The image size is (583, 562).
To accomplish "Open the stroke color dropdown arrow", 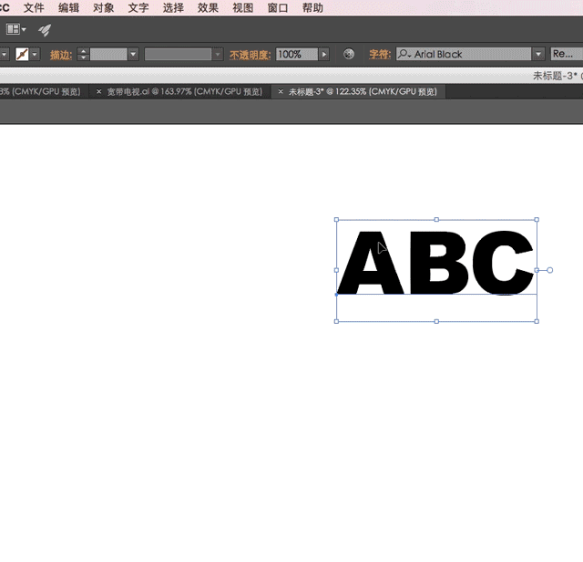I will click(35, 55).
